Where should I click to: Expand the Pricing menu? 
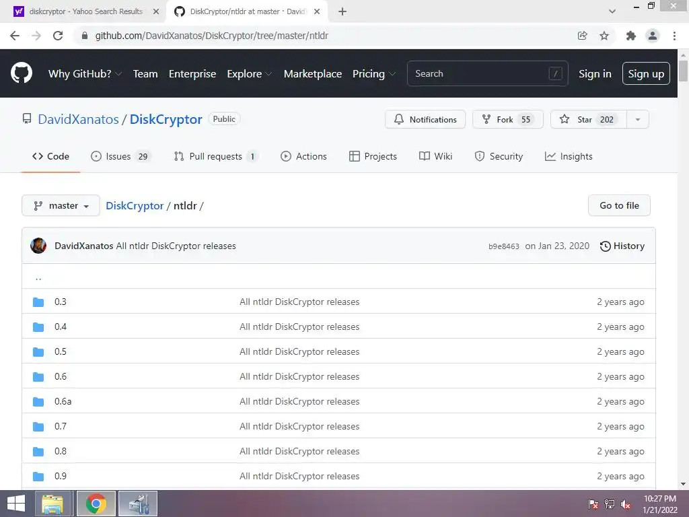pos(373,74)
